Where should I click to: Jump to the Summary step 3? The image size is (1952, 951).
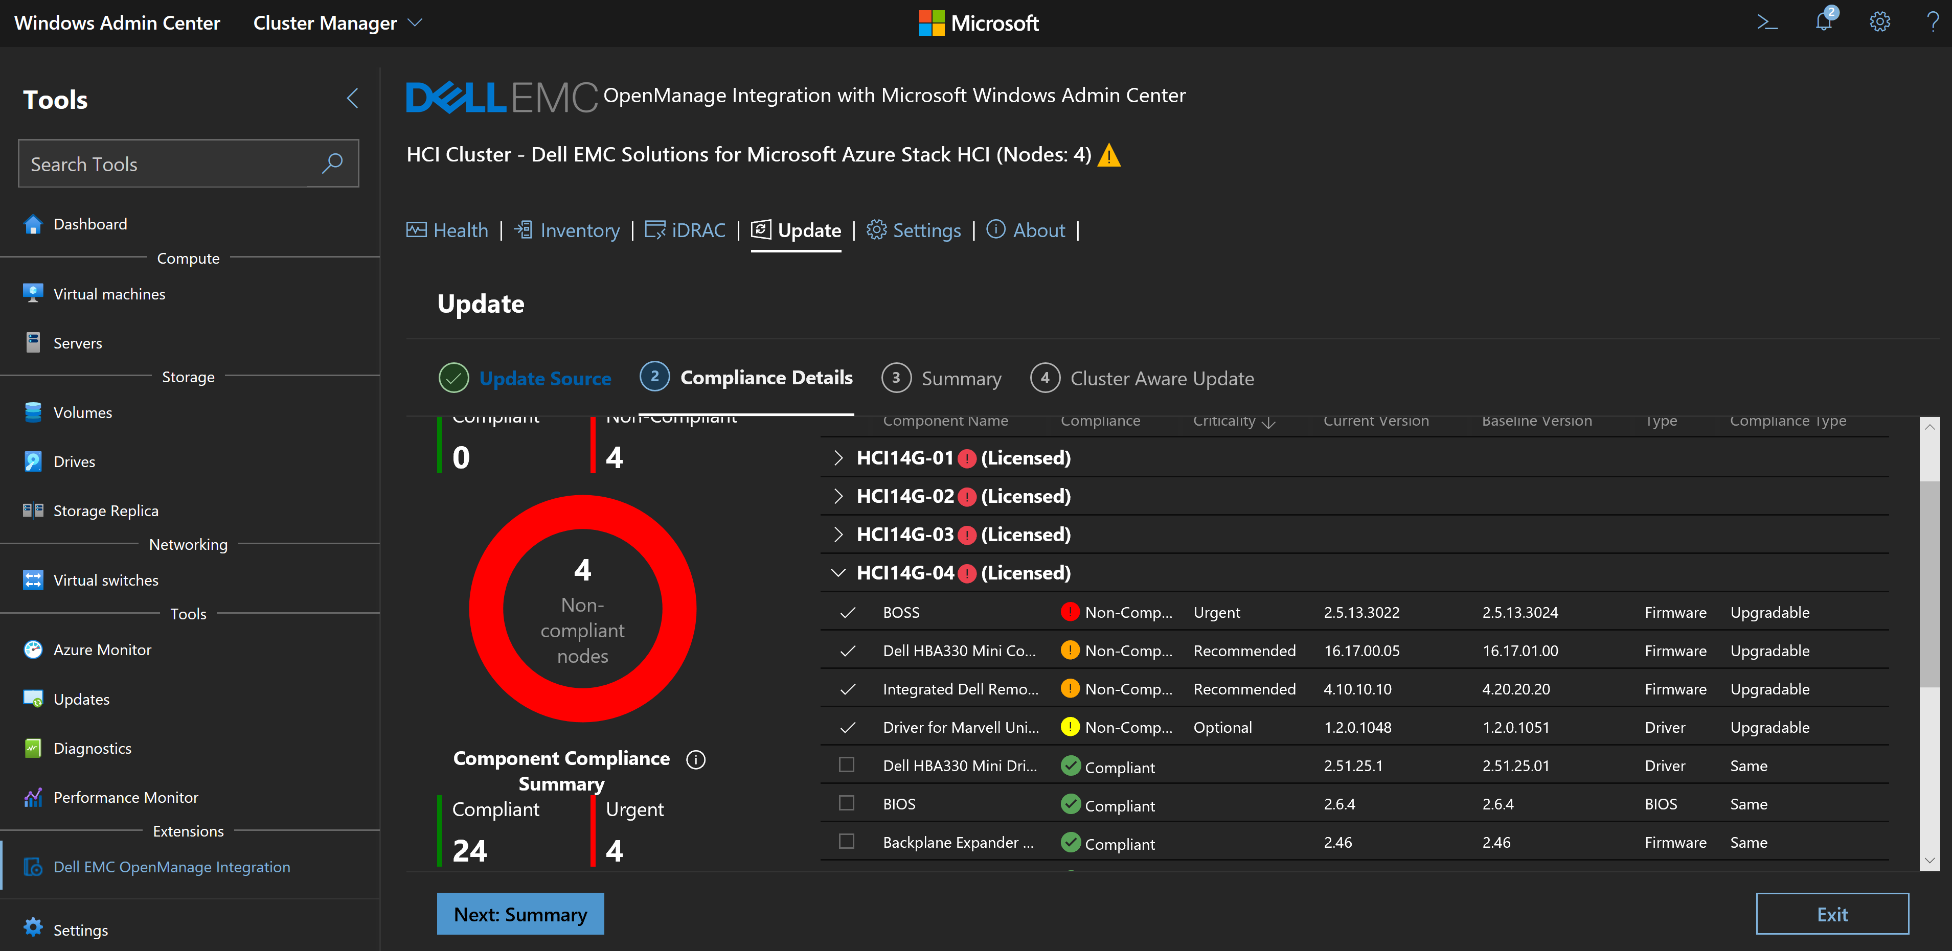941,379
